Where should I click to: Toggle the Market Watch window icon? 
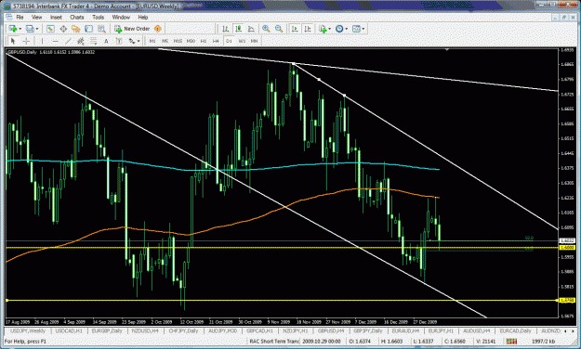[x=50, y=29]
